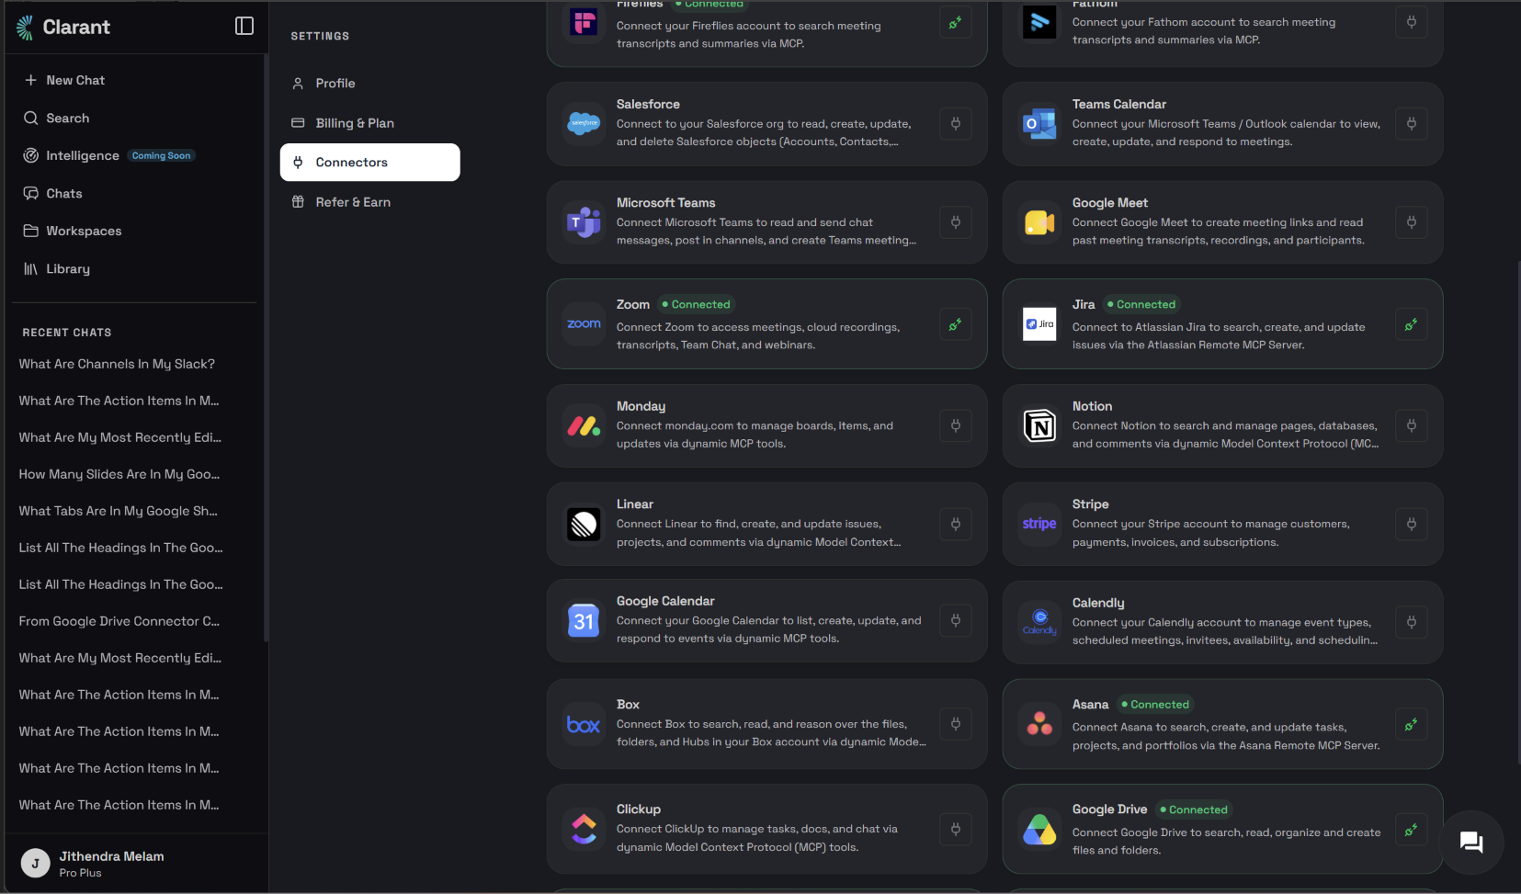Open the Profile settings tab
This screenshot has width=1521, height=894.
369,84
